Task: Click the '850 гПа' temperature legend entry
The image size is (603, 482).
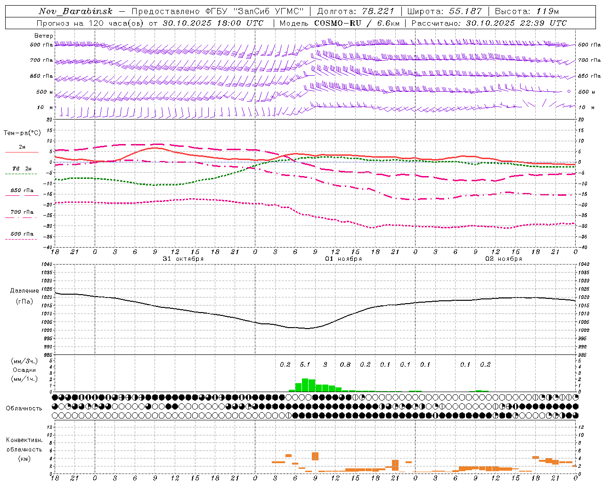Action: click(22, 191)
